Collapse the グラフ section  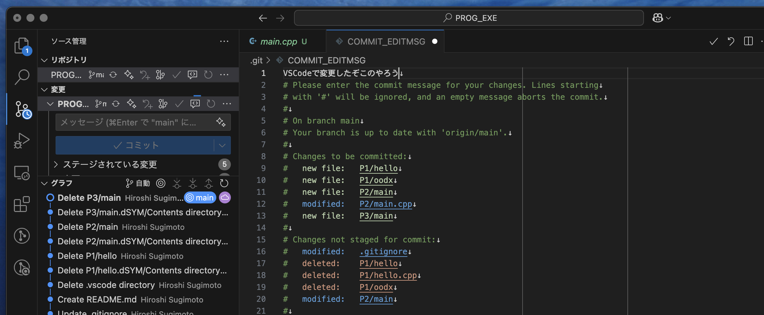point(44,183)
